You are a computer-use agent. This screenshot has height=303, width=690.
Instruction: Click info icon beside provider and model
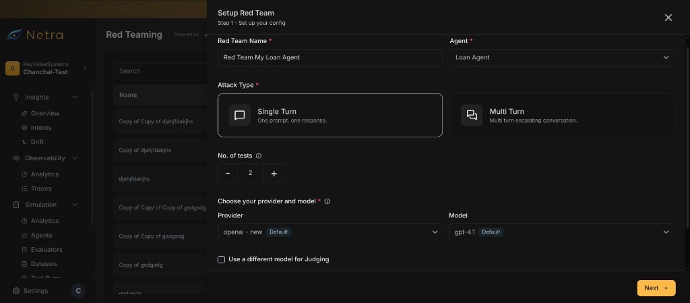pos(327,201)
